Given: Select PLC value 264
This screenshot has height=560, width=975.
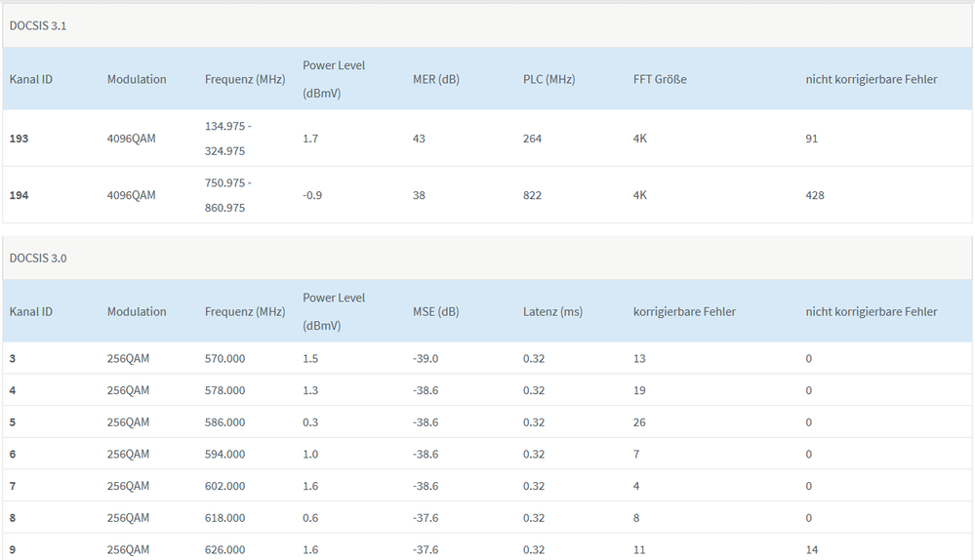Looking at the screenshot, I should click(532, 139).
